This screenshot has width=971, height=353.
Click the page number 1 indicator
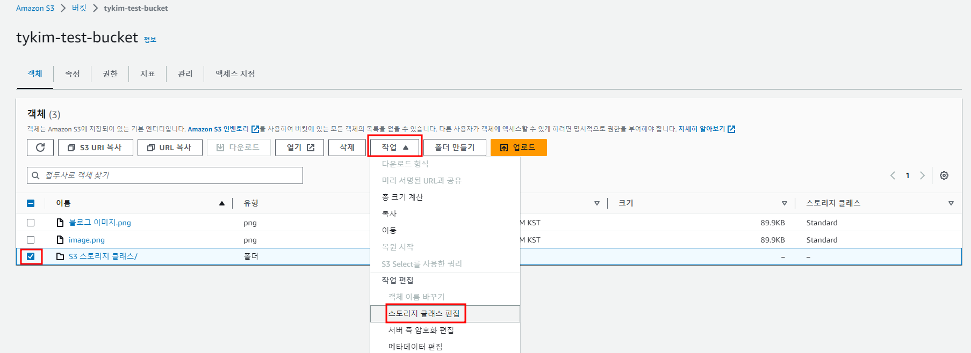coord(908,175)
